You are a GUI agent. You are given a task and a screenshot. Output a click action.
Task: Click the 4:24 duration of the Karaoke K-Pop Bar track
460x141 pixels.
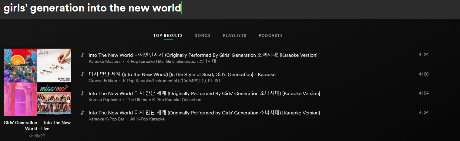pyautogui.click(x=424, y=112)
